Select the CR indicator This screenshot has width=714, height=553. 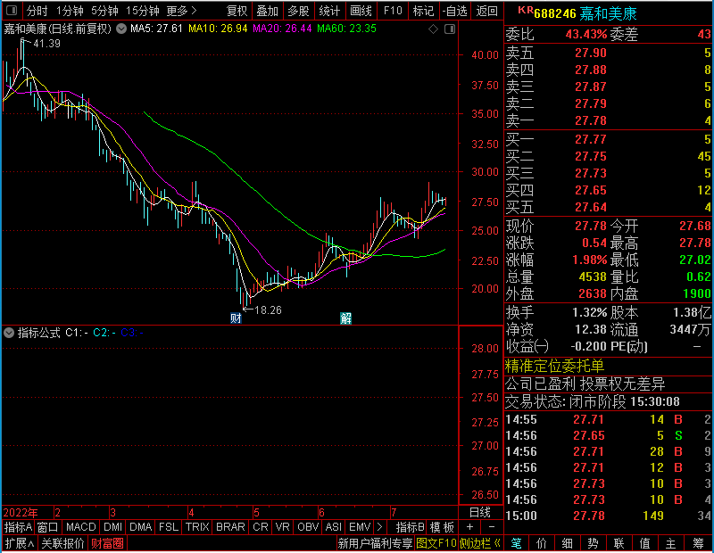click(x=261, y=527)
